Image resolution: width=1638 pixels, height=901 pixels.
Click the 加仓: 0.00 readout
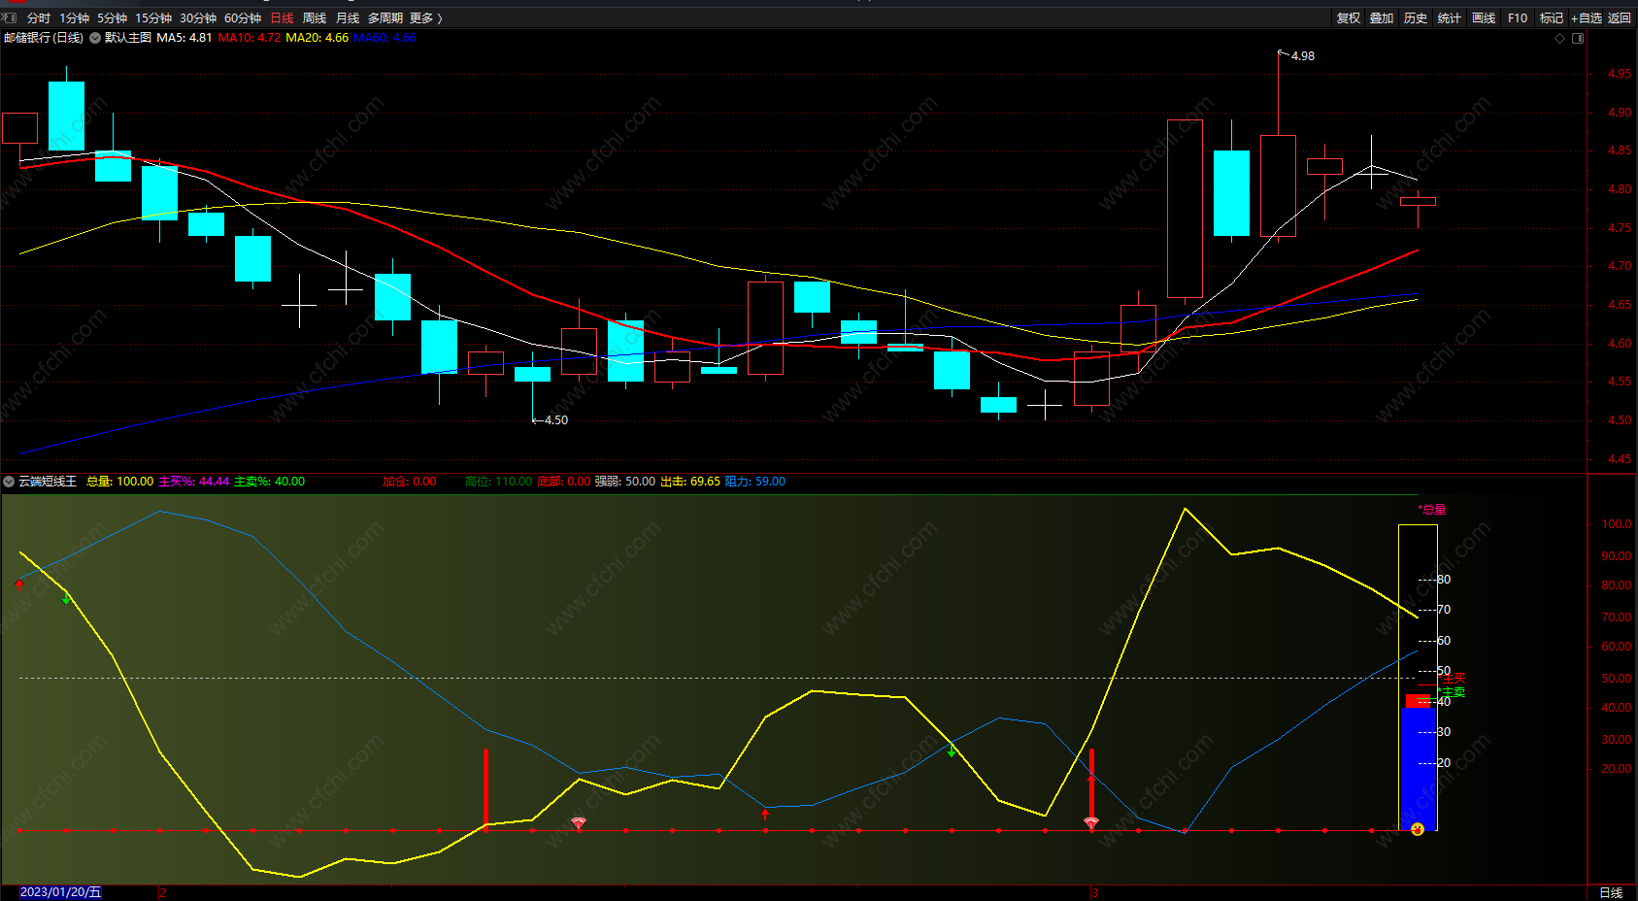[410, 482]
